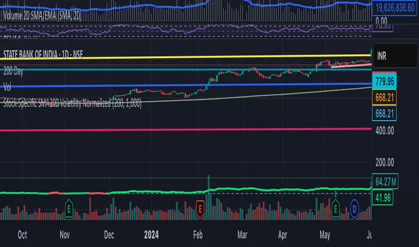Open the INR currency selector

[x=395, y=56]
